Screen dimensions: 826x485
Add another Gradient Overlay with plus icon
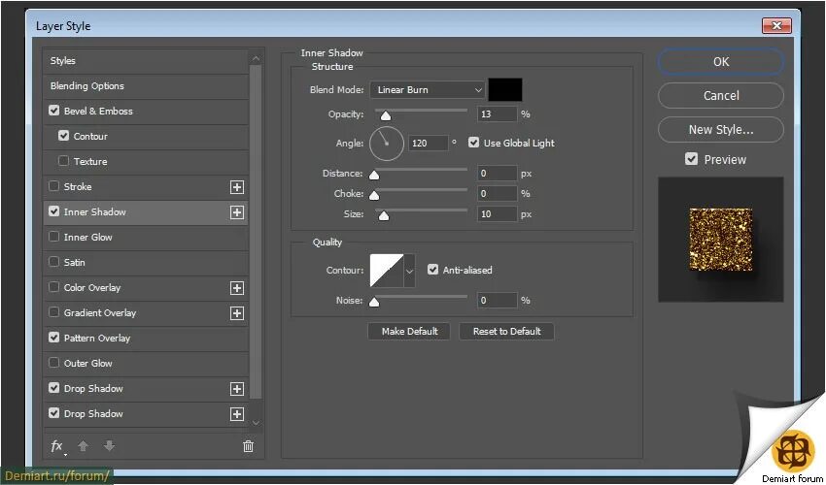(237, 313)
